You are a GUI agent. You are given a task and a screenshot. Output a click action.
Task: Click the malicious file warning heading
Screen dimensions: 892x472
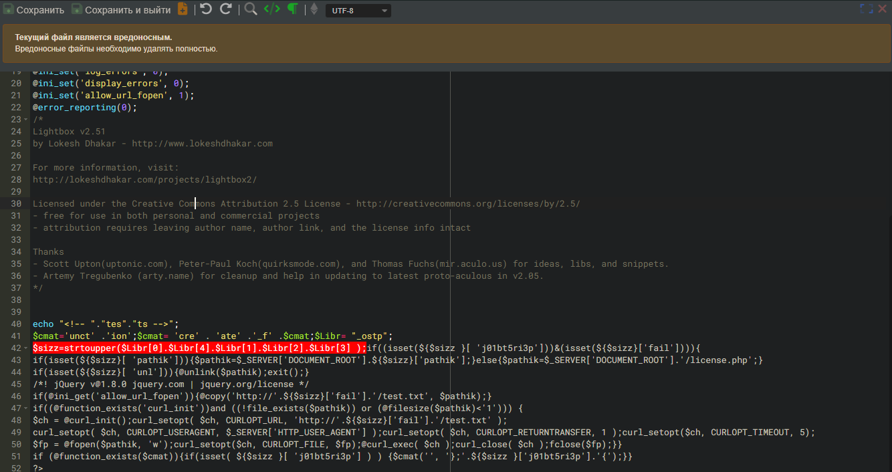pyautogui.click(x=94, y=37)
